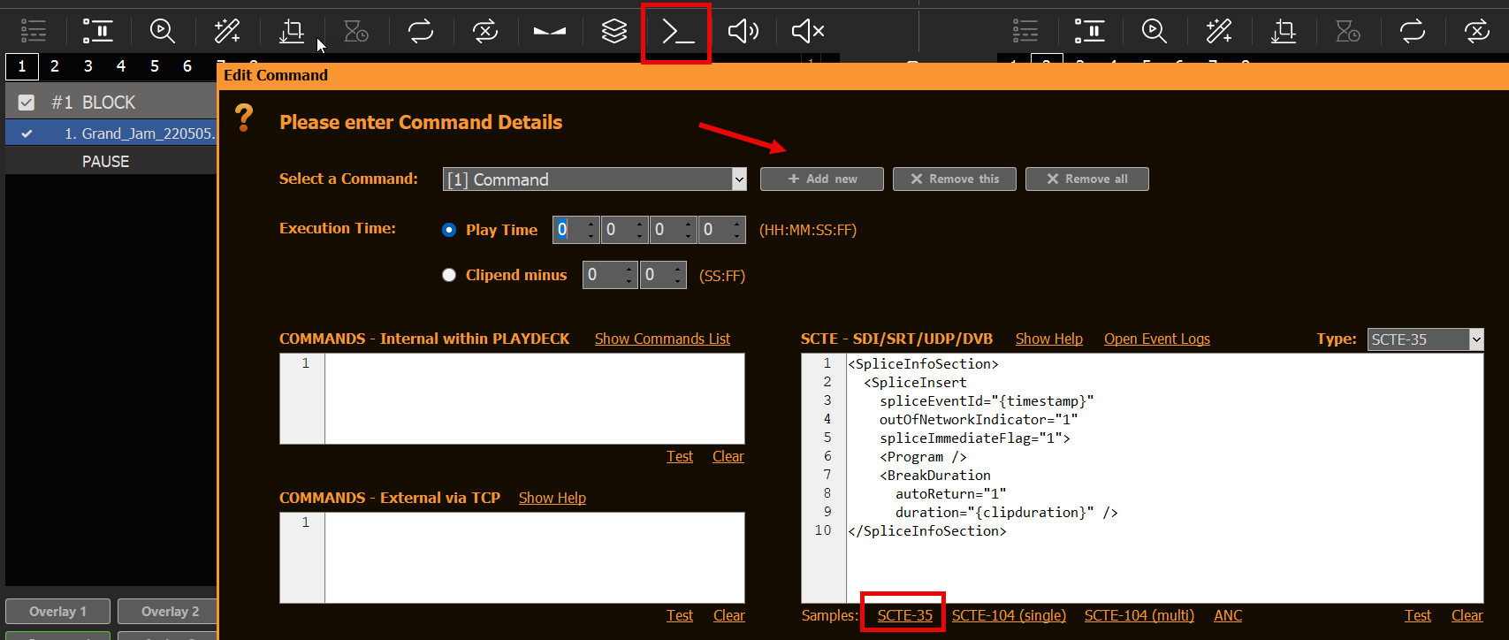The width and height of the screenshot is (1509, 640).
Task: Click the list view icon in right playlist toolbar
Action: click(1025, 32)
